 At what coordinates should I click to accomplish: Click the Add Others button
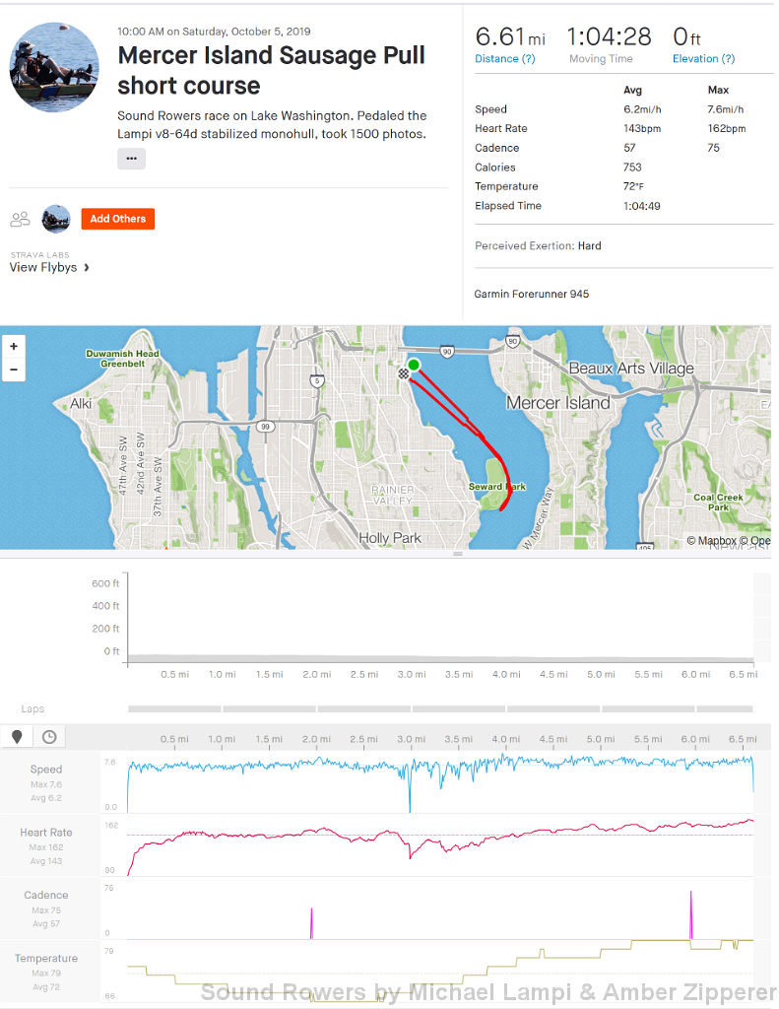click(117, 219)
